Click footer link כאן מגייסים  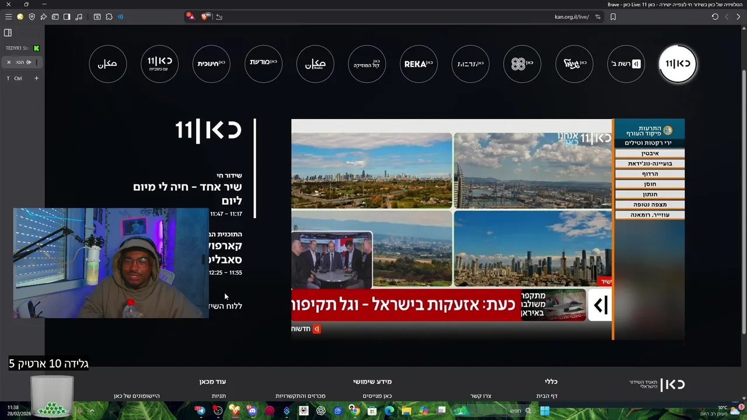(x=377, y=396)
